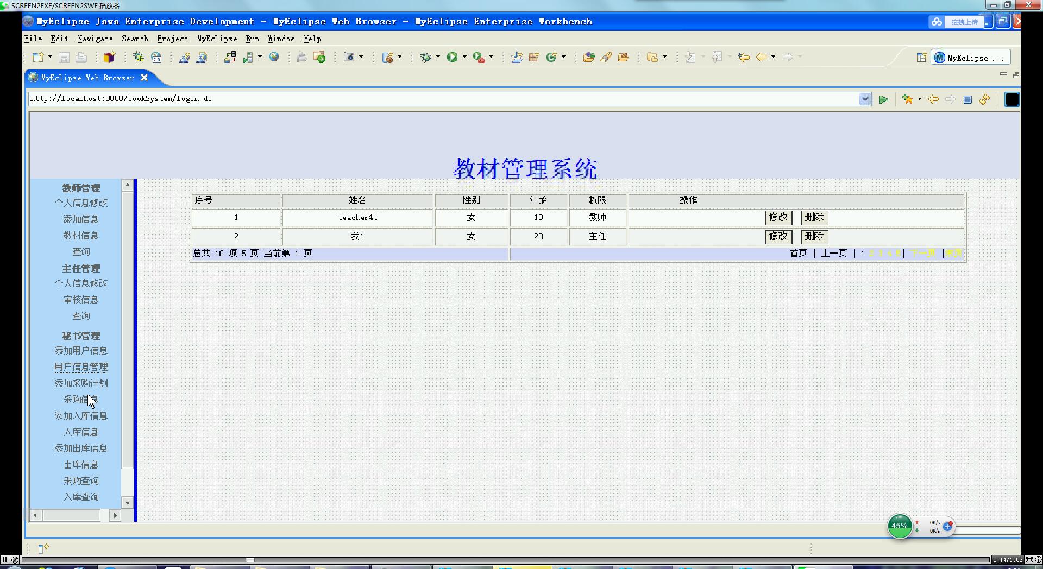
Task: Click 删除 button for teacher4t row
Action: click(814, 217)
